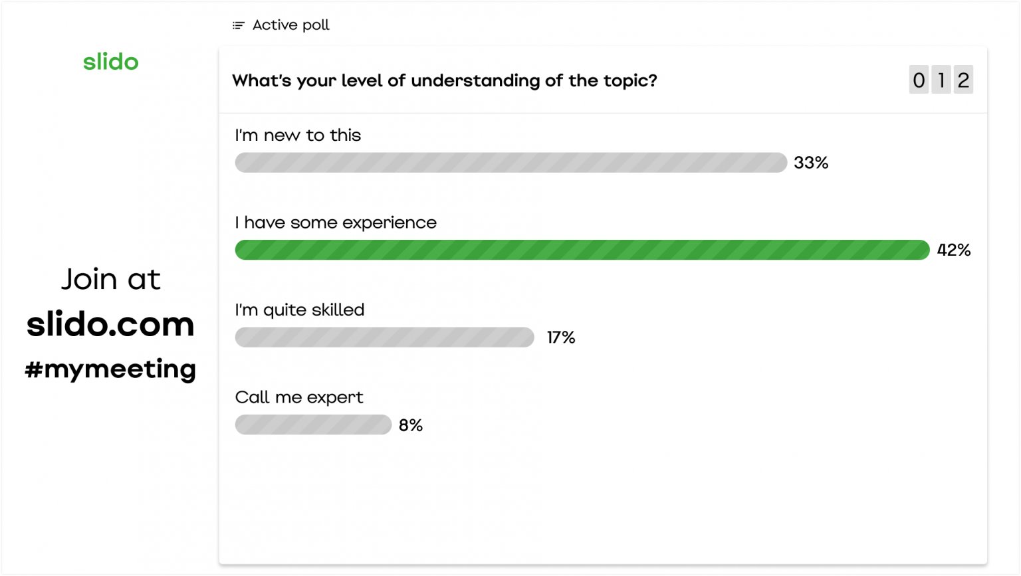Click the "Join at" text
The image size is (1021, 576).
pos(110,279)
